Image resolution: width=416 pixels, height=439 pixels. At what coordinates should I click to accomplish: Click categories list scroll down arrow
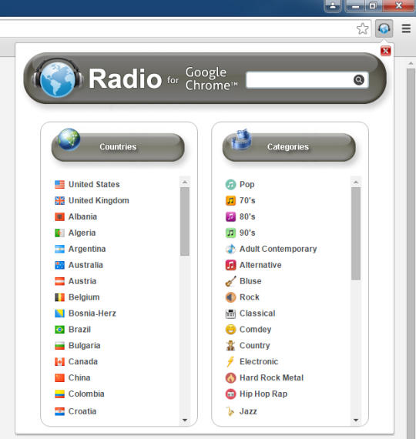tap(356, 420)
